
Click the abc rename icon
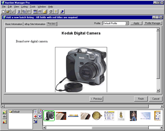[5, 117]
